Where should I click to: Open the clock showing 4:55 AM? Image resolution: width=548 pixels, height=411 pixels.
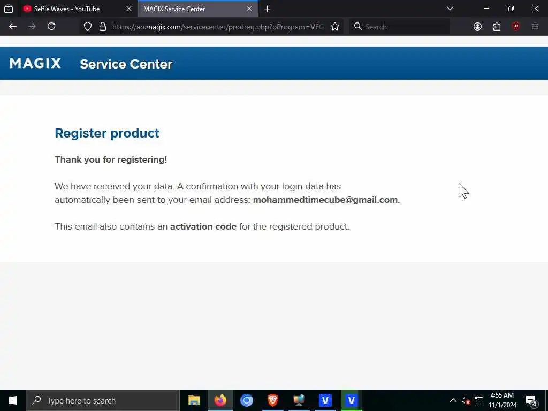502,400
